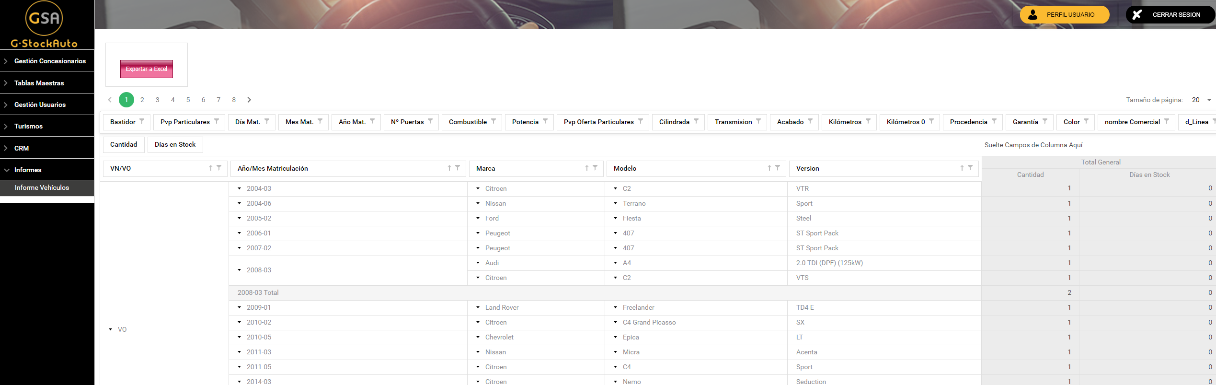Filter the VN/VO column
Image resolution: width=1216 pixels, height=385 pixels.
(x=219, y=168)
